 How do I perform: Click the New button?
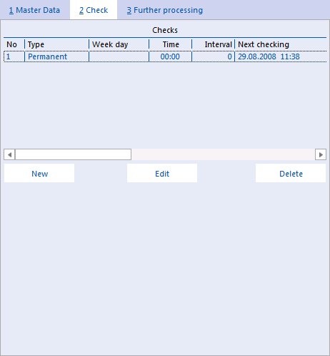pyautogui.click(x=39, y=174)
